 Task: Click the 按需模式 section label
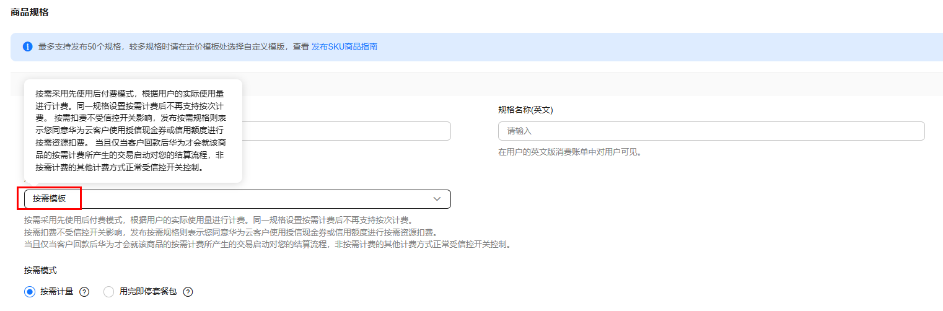click(41, 270)
